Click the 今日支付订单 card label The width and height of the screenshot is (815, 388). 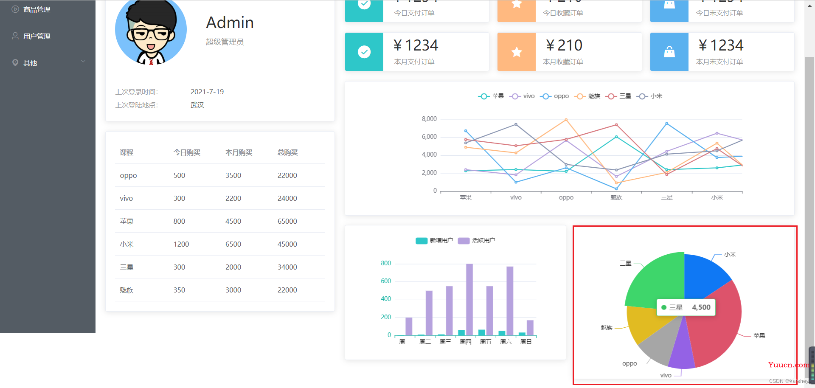click(414, 13)
